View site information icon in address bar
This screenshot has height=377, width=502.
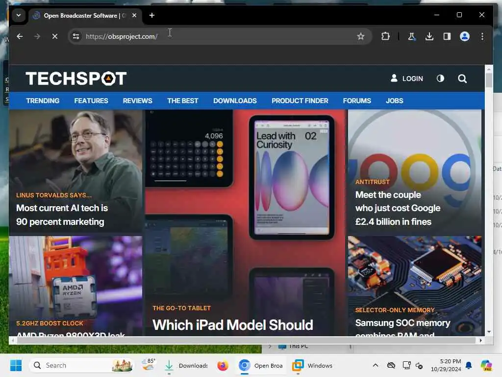tap(76, 36)
